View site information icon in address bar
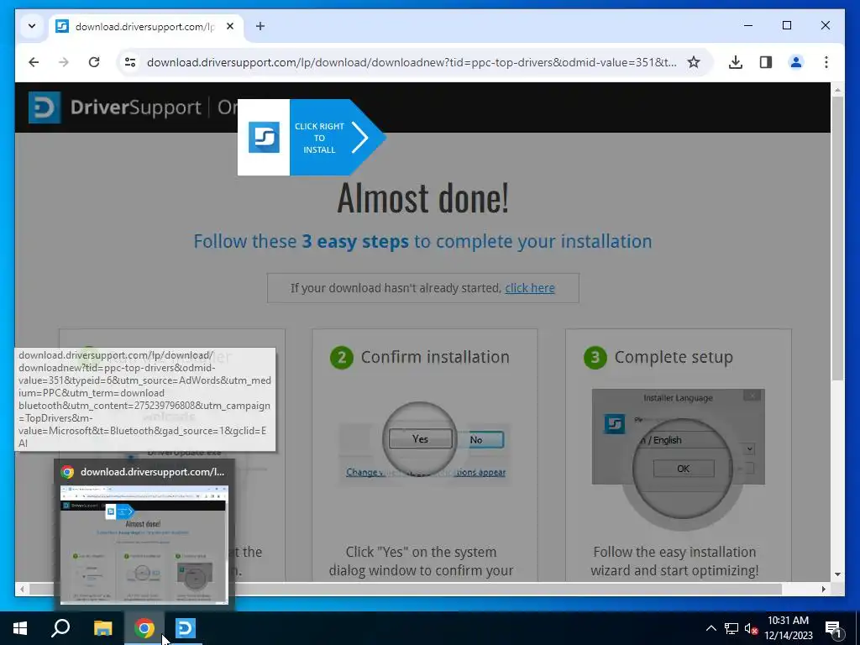860x645 pixels. (130, 62)
